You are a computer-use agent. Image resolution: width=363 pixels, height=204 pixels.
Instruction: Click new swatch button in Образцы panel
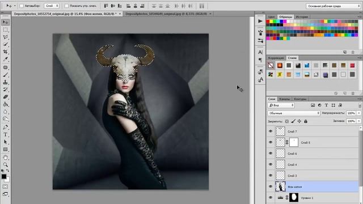(345, 52)
